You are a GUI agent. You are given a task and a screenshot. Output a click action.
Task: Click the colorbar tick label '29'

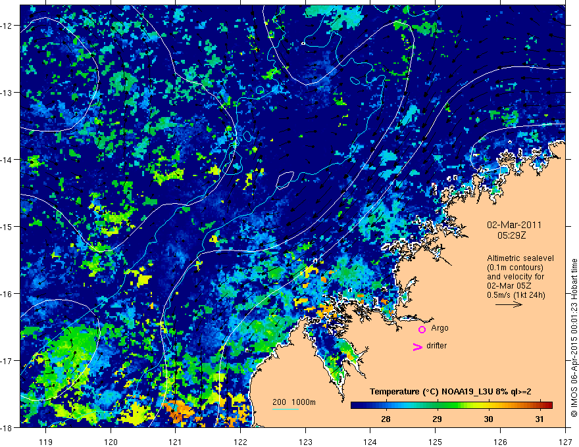[437, 419]
